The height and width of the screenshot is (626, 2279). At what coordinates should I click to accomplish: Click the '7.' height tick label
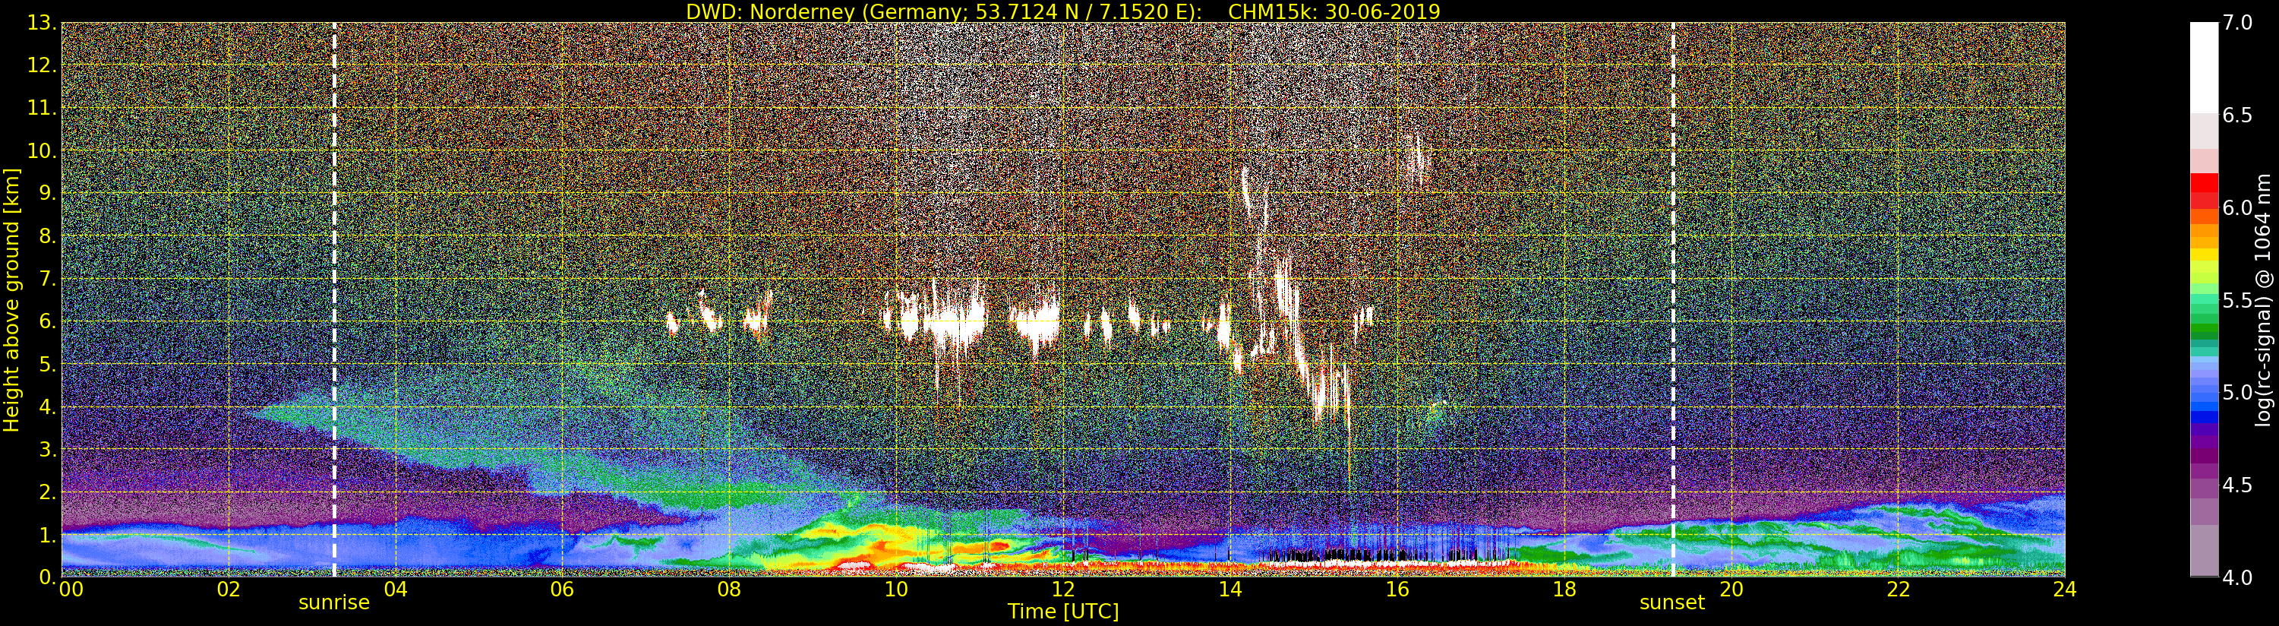[47, 279]
